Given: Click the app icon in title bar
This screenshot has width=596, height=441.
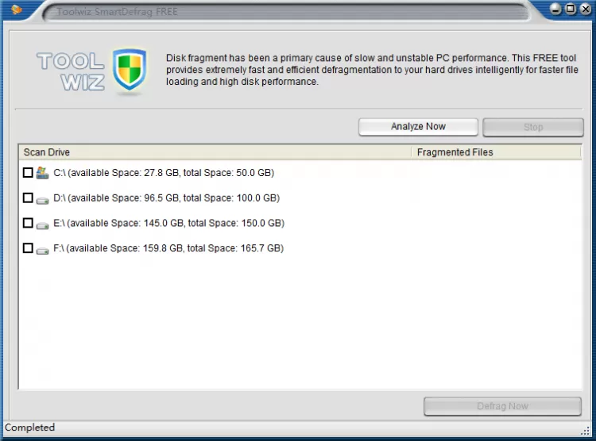Looking at the screenshot, I should (17, 10).
